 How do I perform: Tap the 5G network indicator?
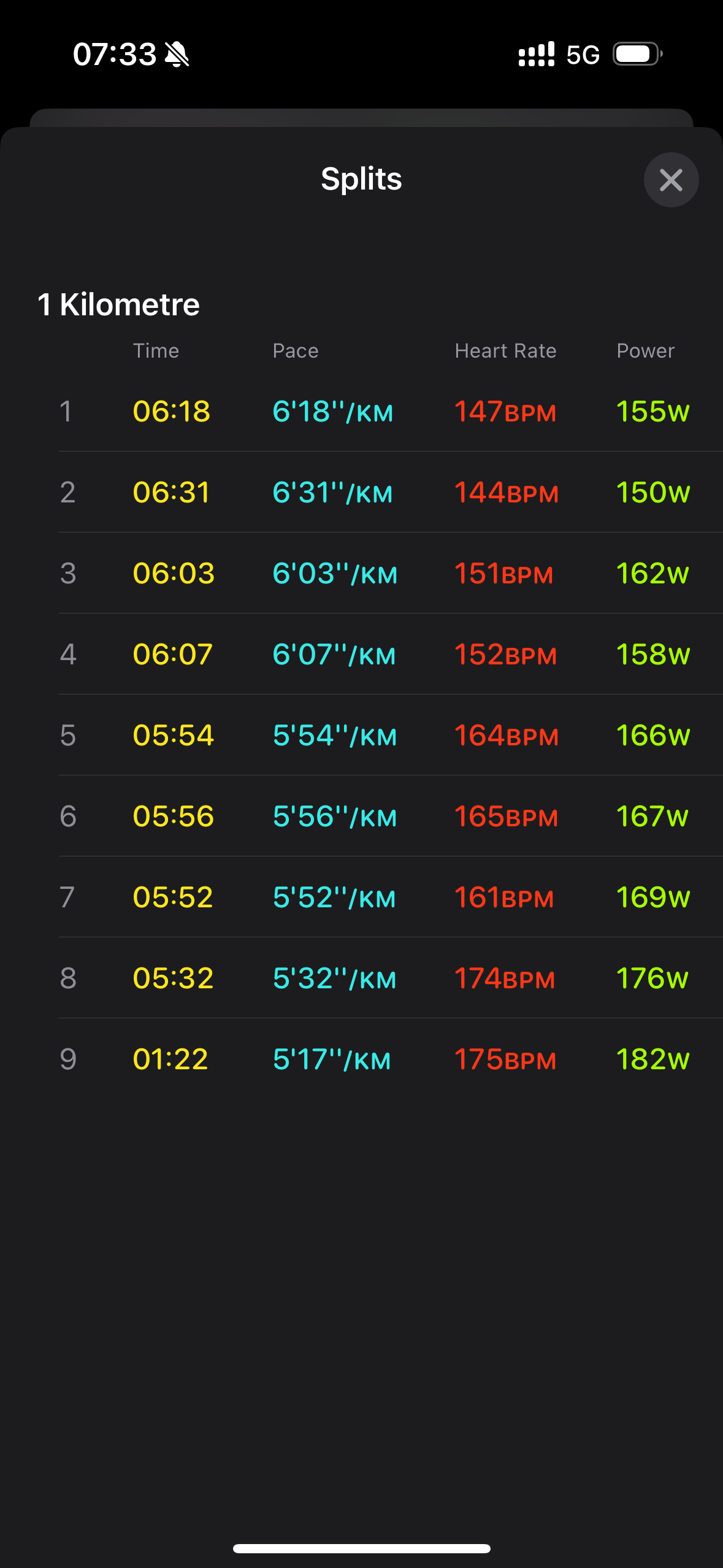click(583, 55)
